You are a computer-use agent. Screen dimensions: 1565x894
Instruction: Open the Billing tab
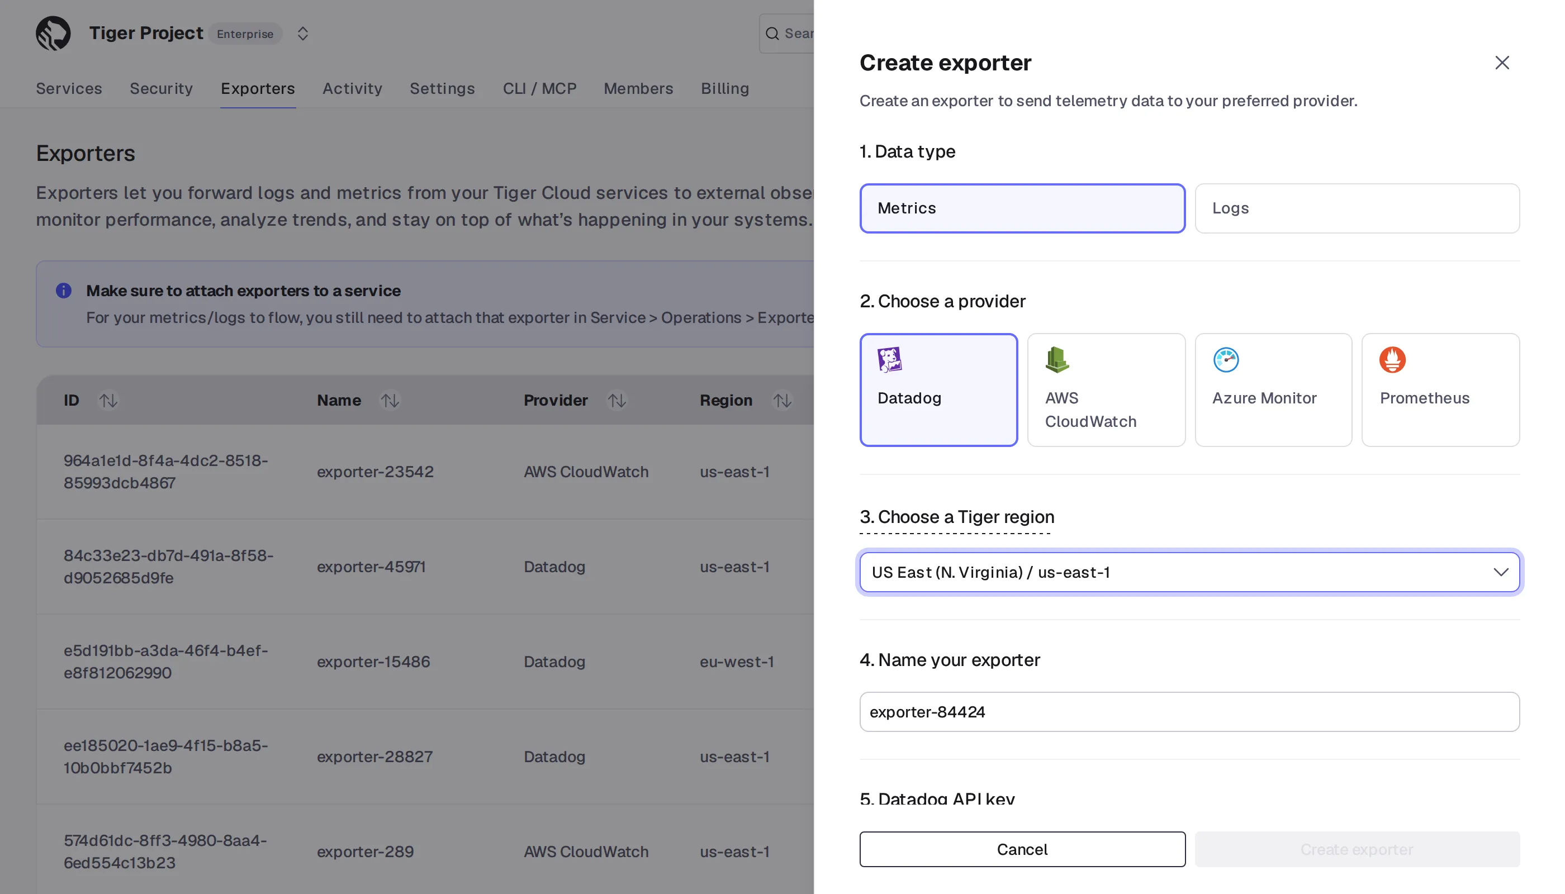click(x=725, y=88)
